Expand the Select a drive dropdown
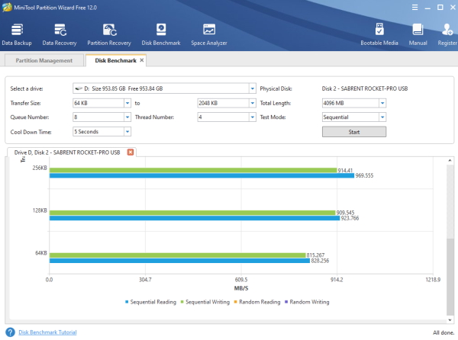 pyautogui.click(x=253, y=88)
